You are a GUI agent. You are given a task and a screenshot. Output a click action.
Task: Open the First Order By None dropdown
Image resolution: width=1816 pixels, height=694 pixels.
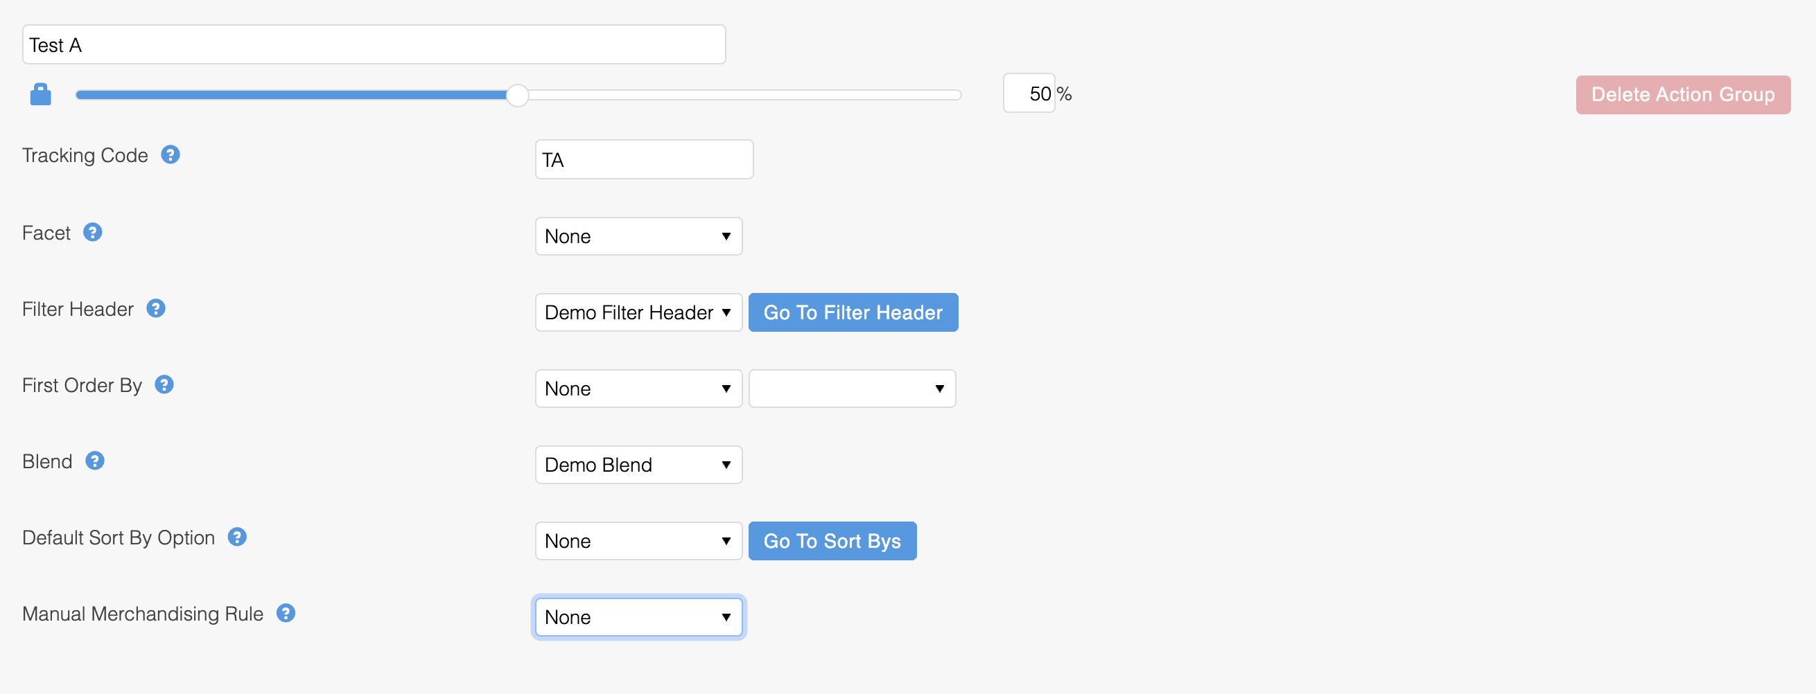pos(638,389)
